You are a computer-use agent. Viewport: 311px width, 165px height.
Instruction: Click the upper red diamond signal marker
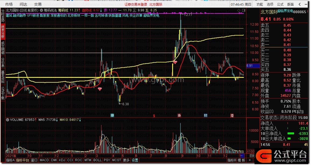pyautogui.click(x=175, y=62)
